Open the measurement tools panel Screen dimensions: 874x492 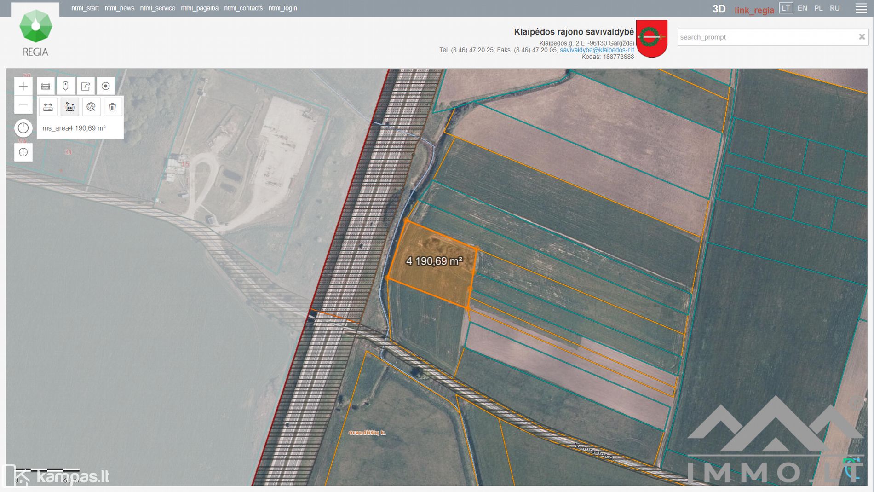coord(46,86)
